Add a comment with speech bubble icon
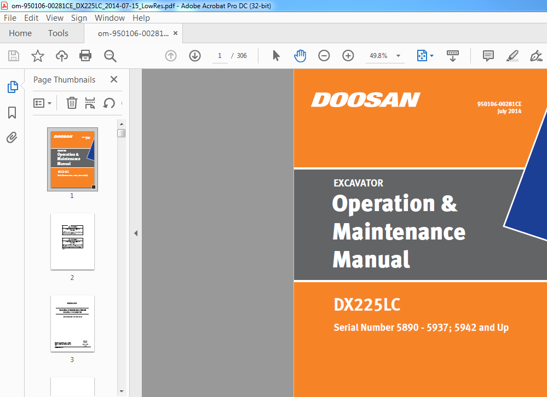Screen dimensions: 547x397 [x=488, y=56]
